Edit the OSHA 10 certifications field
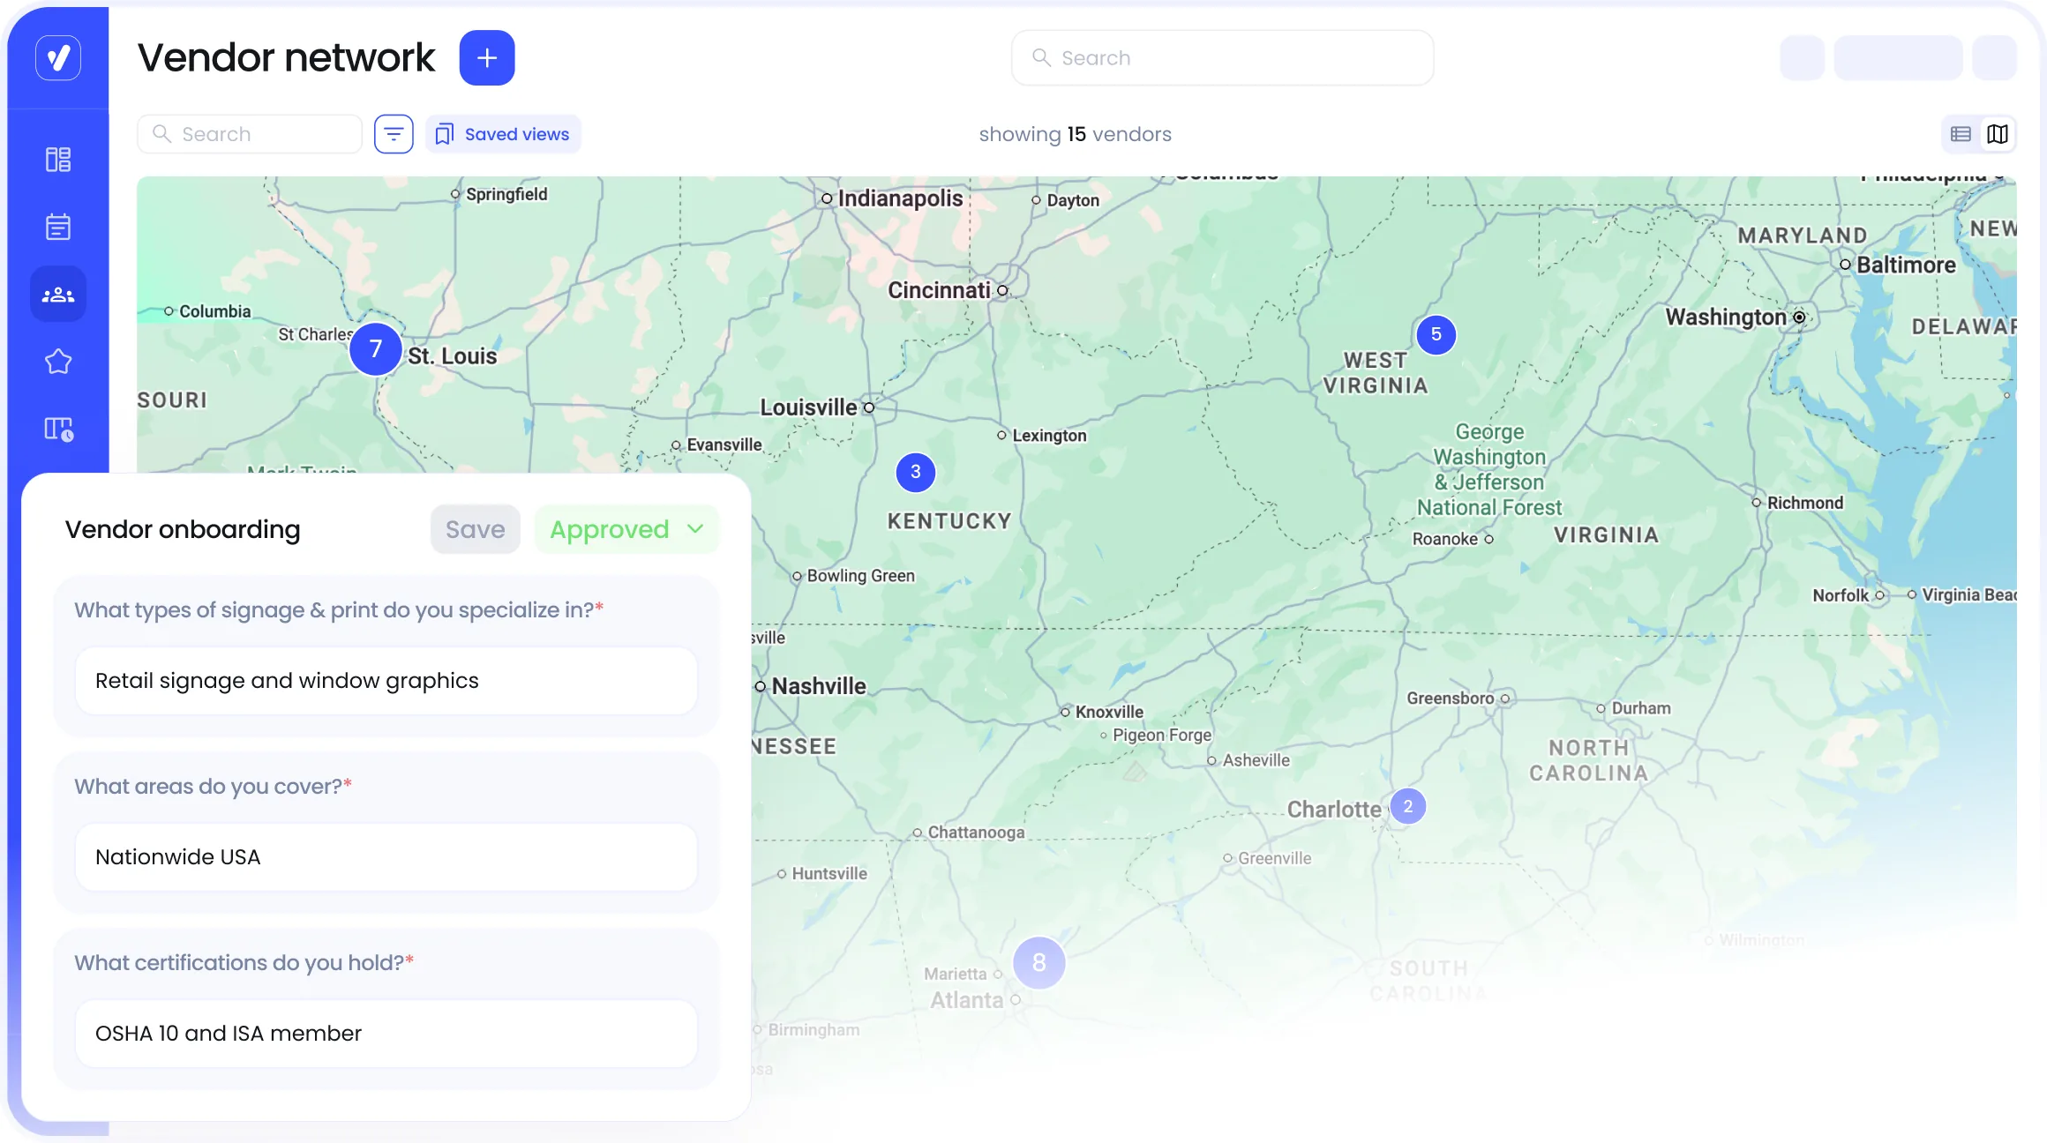 pyautogui.click(x=386, y=1034)
